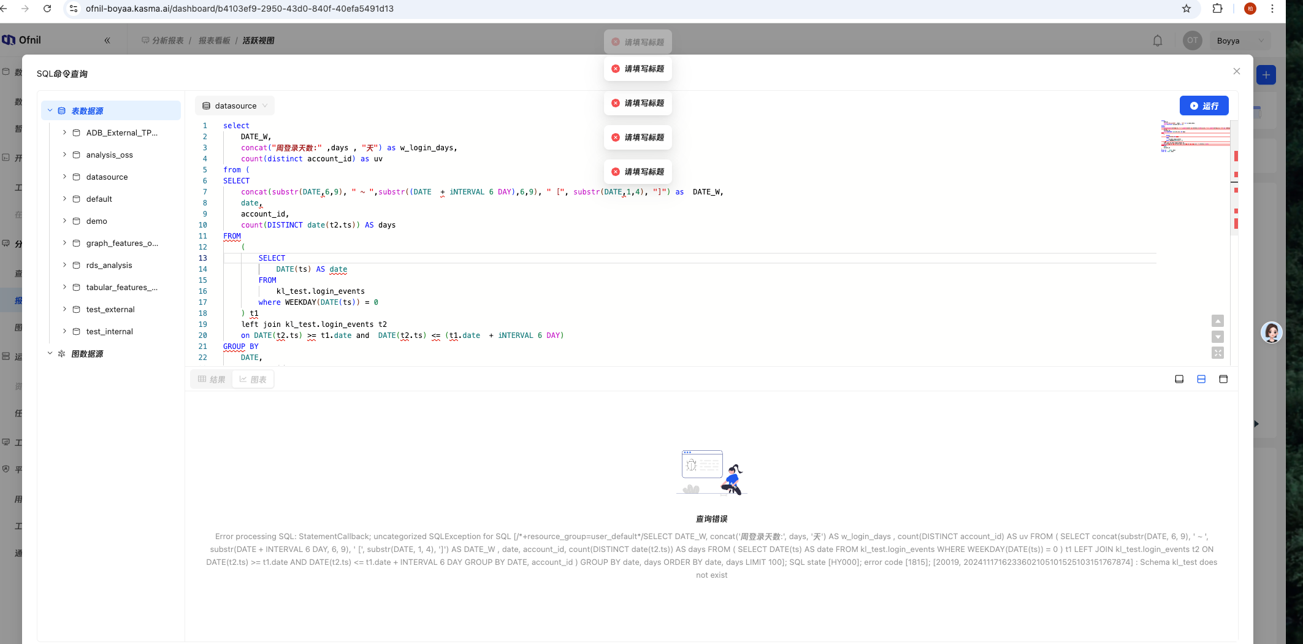Open the browser extensions puzzle icon
Viewport: 1303px width, 644px height.
point(1217,9)
